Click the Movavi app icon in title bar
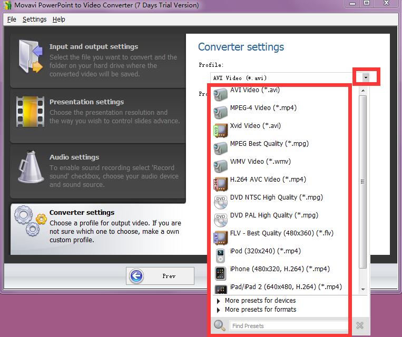This screenshot has width=402, height=337. tap(7, 5)
